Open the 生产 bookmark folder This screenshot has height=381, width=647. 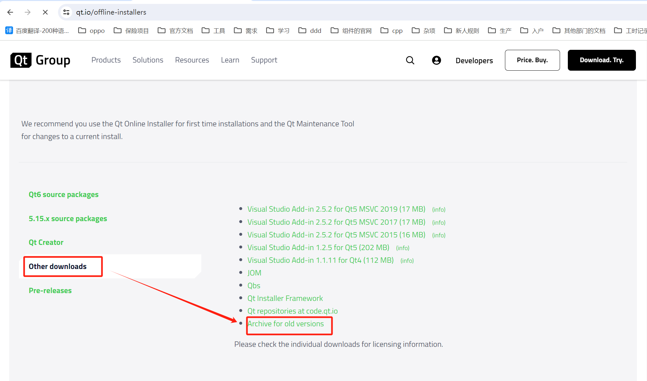click(500, 31)
